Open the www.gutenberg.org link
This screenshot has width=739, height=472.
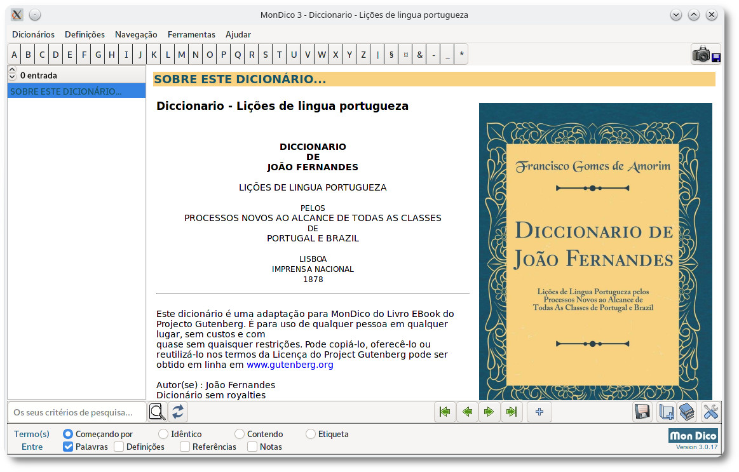(290, 365)
